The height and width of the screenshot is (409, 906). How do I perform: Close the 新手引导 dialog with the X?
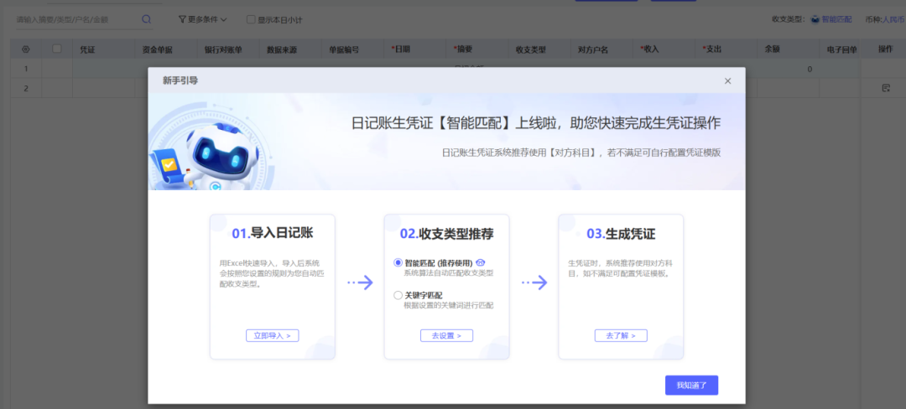(727, 81)
